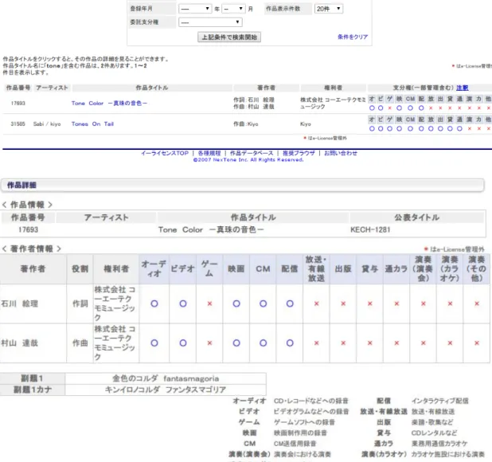The width and height of the screenshot is (492, 462).
Task: Click the 配信 circle mark for 村山 達哉
Action: (x=290, y=343)
